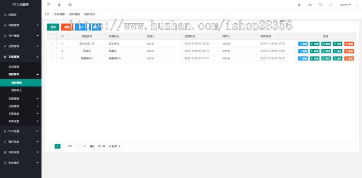Edit (编辑) the 笔趣阁info rule
The width and height of the screenshot is (362, 178).
(303, 58)
